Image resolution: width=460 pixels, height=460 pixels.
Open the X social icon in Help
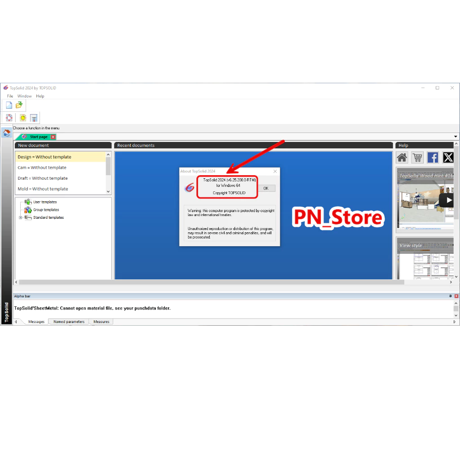coord(448,158)
